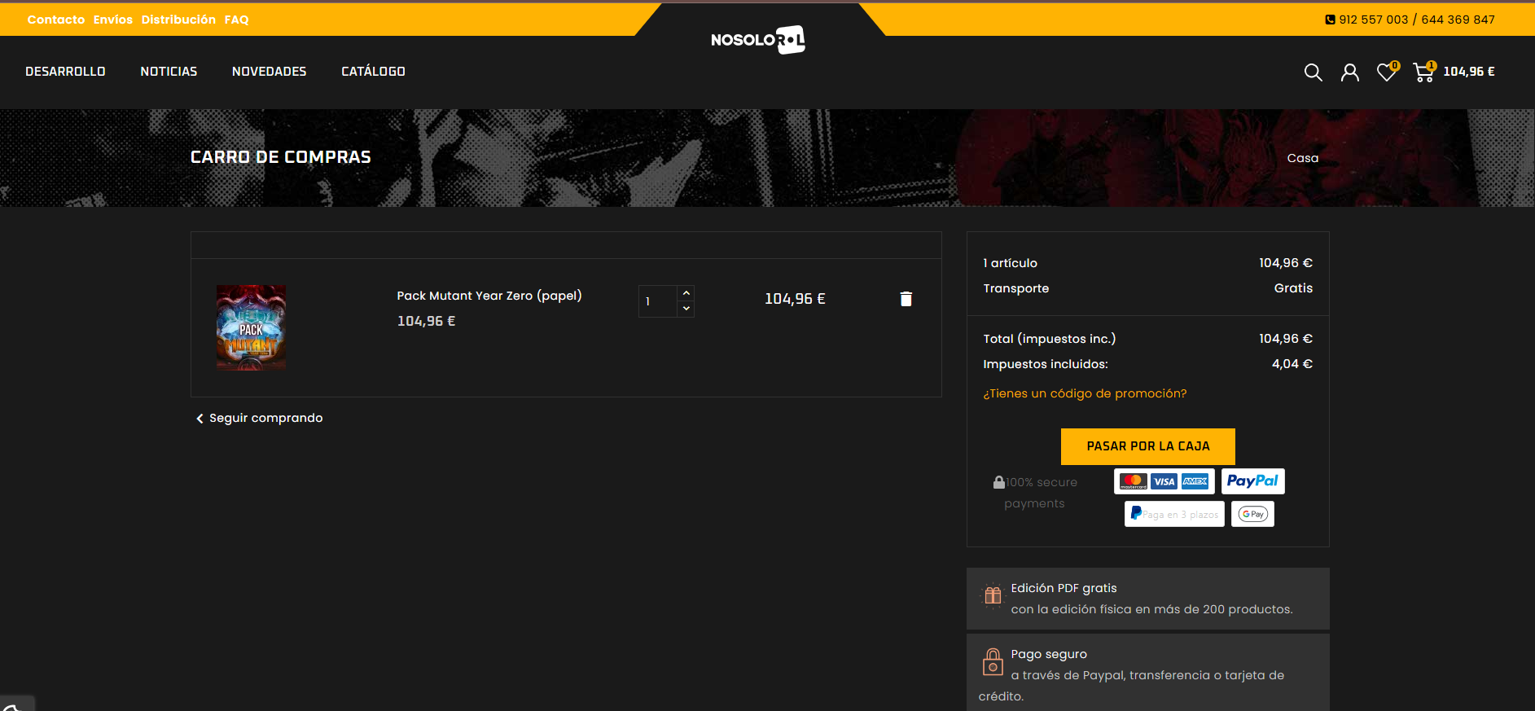Click Seguir comprando link
The width and height of the screenshot is (1535, 711).
260,418
